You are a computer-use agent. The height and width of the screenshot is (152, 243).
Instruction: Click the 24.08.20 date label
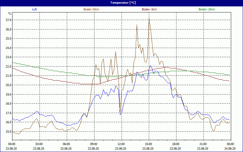230,149
